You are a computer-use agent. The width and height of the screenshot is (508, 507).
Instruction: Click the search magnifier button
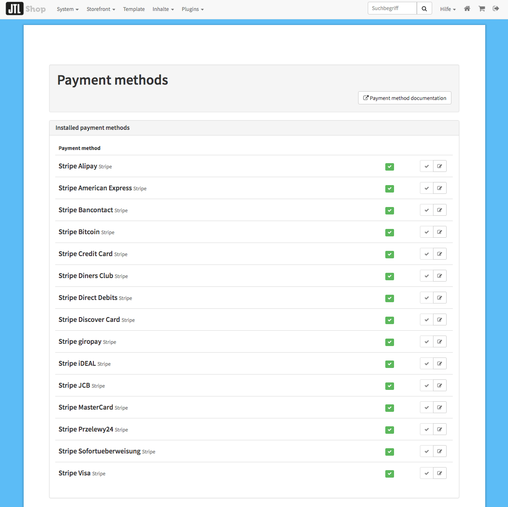click(424, 8)
